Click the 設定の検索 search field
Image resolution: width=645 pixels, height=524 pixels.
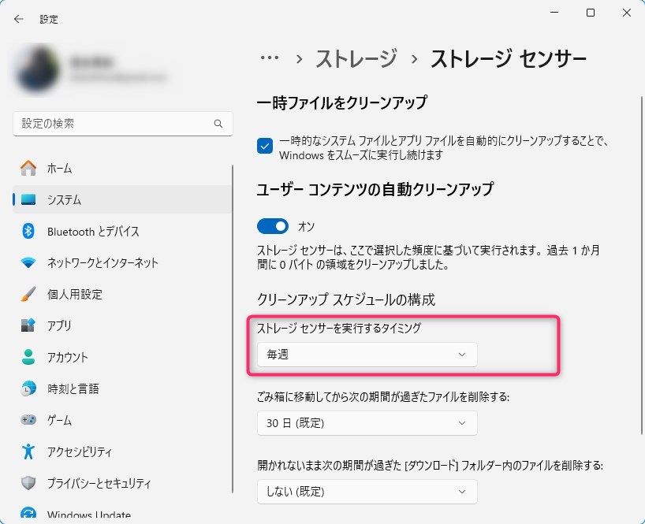pyautogui.click(x=114, y=124)
